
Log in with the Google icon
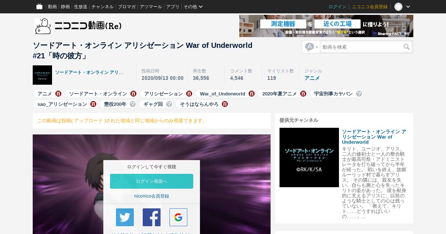point(178,217)
